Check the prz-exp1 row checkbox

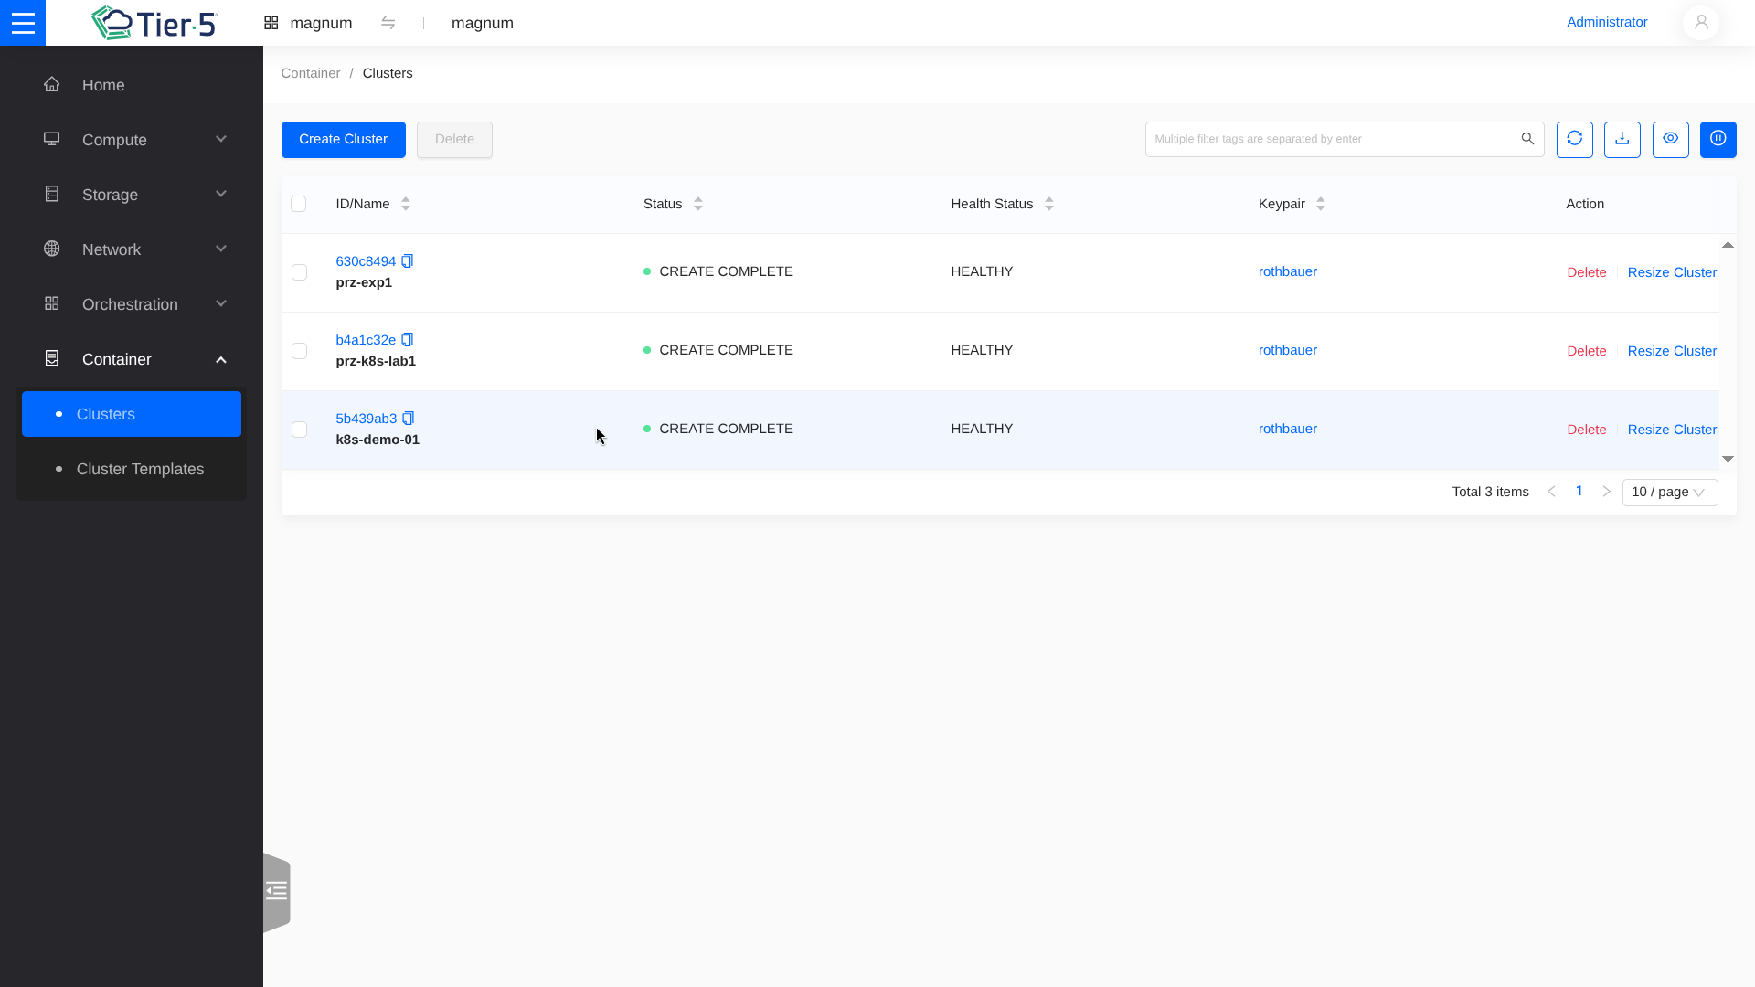tap(299, 272)
